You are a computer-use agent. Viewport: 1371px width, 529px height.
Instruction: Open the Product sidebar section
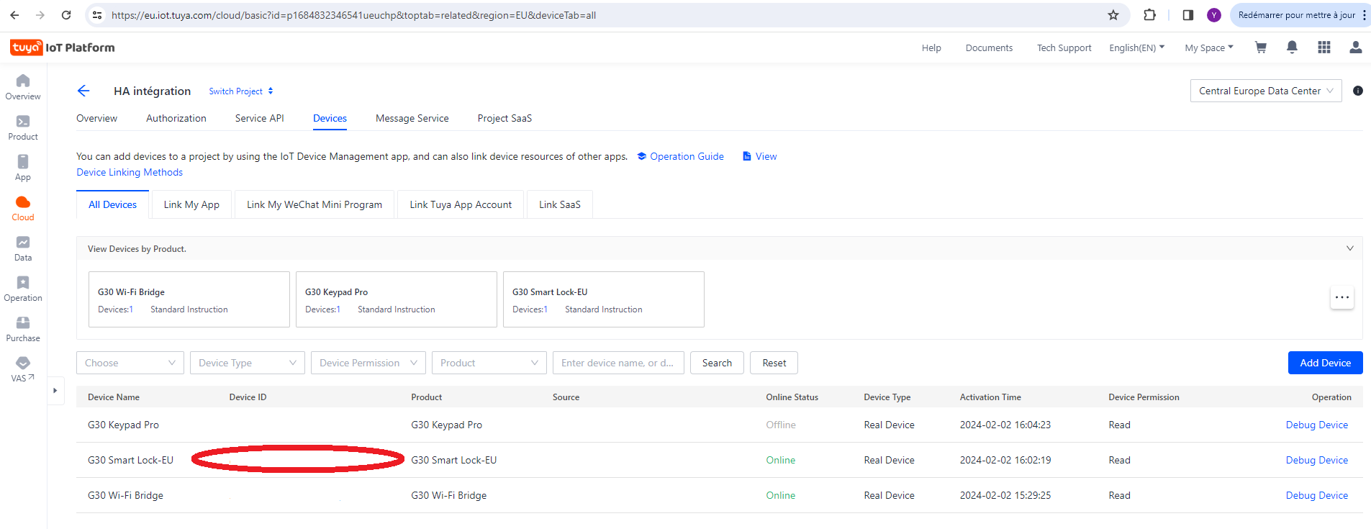coord(23,127)
